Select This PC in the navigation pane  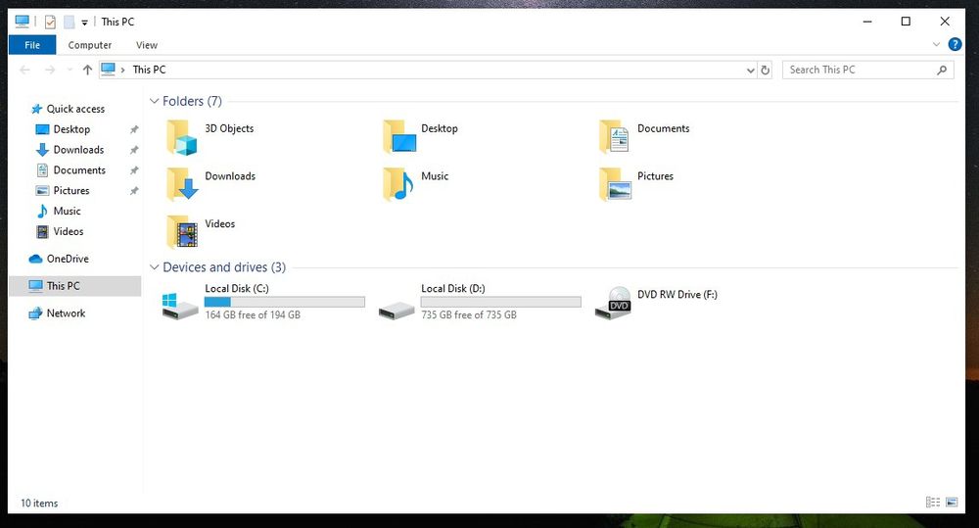coord(75,286)
